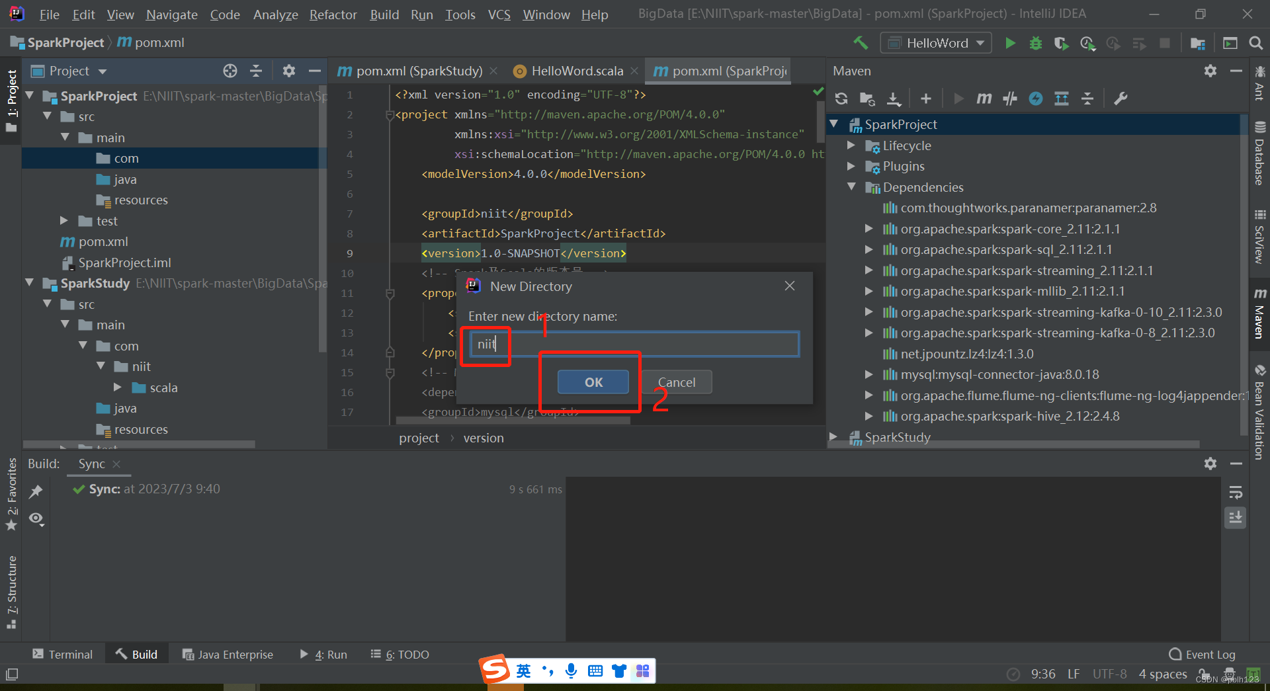Click the Project panel horizontal scrollbar
This screenshot has height=691, width=1270.
139,444
